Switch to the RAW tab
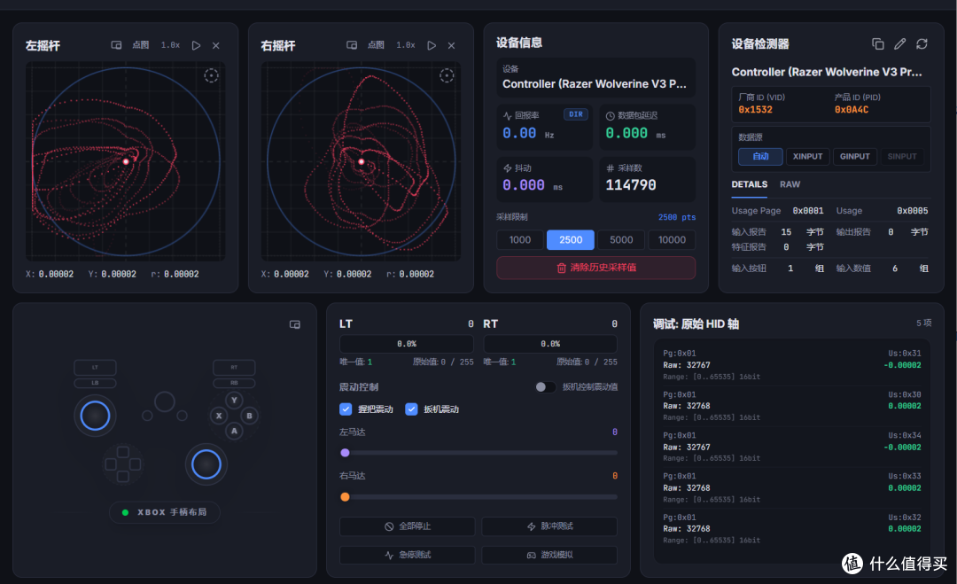The width and height of the screenshot is (957, 584). [x=790, y=184]
